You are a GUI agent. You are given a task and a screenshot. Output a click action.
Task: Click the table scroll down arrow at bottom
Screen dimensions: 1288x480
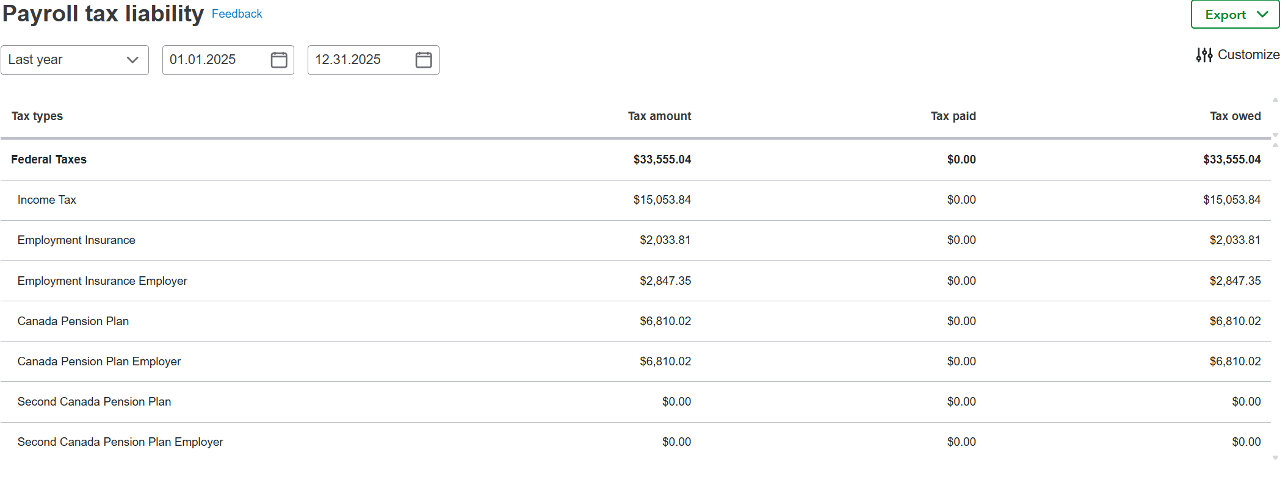(1275, 457)
